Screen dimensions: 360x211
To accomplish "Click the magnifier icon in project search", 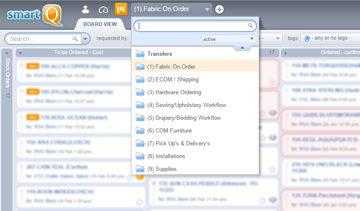I will point(251,26).
